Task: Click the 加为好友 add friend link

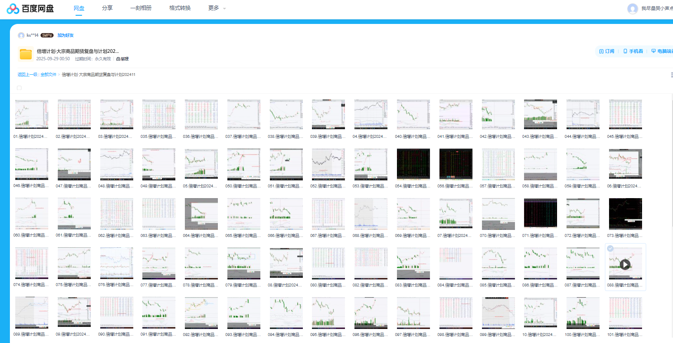Action: click(65, 35)
